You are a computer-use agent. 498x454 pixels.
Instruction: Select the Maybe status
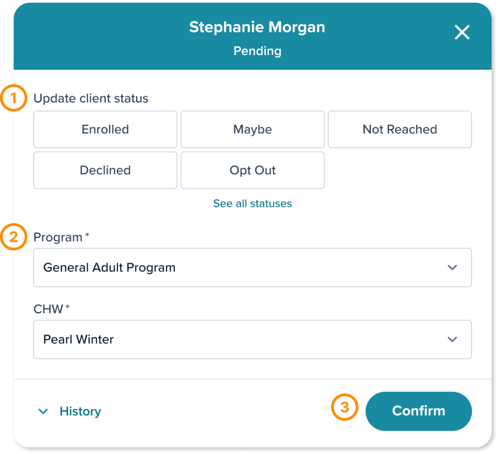(x=252, y=129)
